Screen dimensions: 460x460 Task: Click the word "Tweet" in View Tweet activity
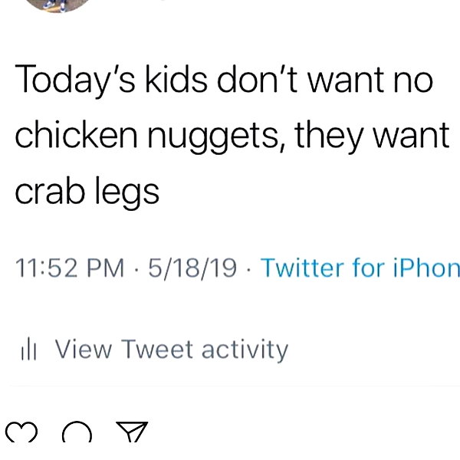pyautogui.click(x=157, y=349)
